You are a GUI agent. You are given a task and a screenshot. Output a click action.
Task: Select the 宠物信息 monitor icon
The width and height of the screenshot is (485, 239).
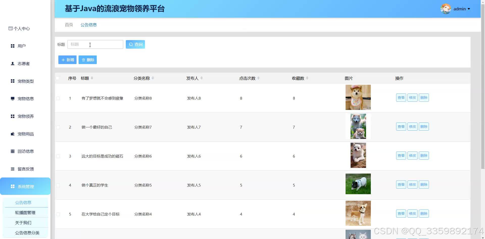point(12,98)
